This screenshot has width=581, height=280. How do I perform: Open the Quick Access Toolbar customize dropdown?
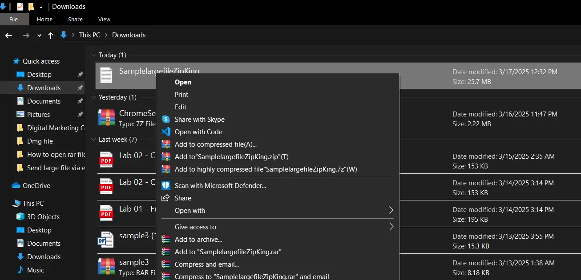click(x=41, y=7)
